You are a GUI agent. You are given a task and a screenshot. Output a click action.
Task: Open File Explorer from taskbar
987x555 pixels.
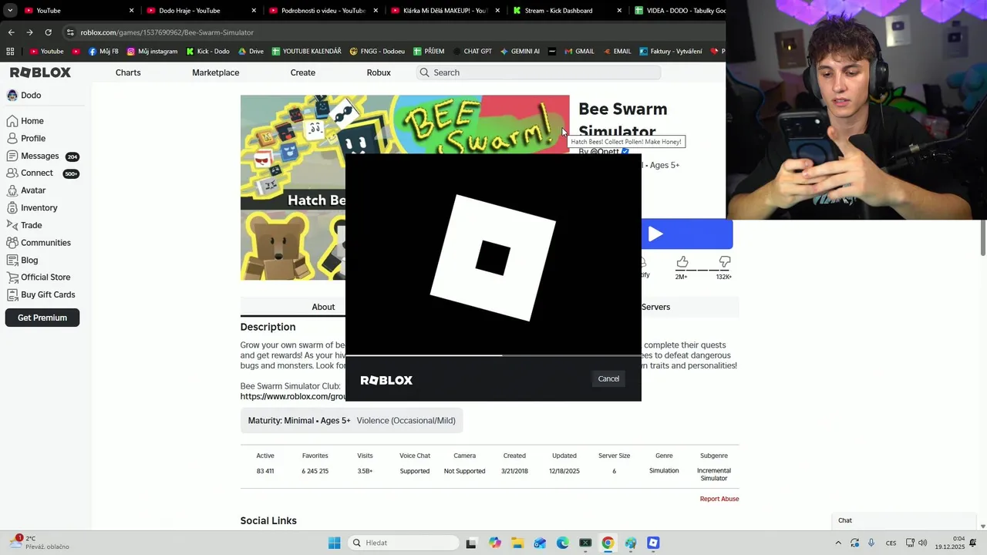coord(517,543)
